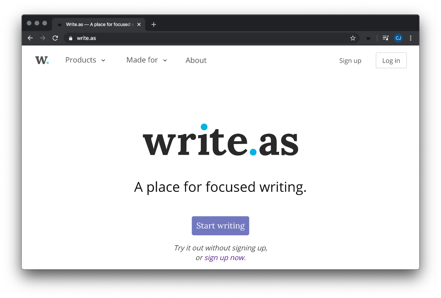Click the browser forward arrow
The image size is (441, 298).
(43, 38)
